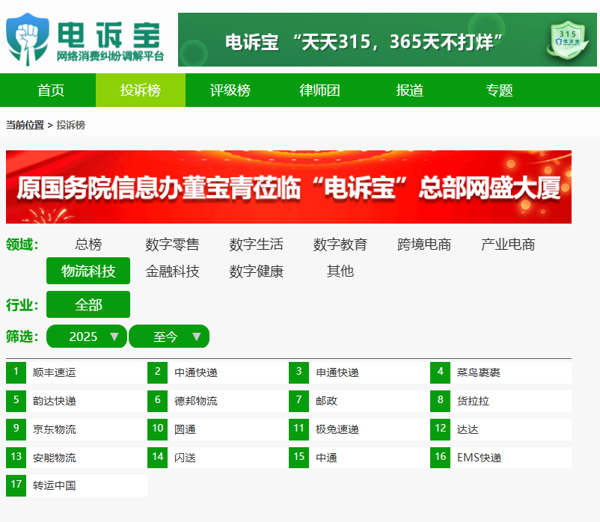The height and width of the screenshot is (522, 600).
Task: Open the 首页 navigation tab
Action: click(51, 90)
